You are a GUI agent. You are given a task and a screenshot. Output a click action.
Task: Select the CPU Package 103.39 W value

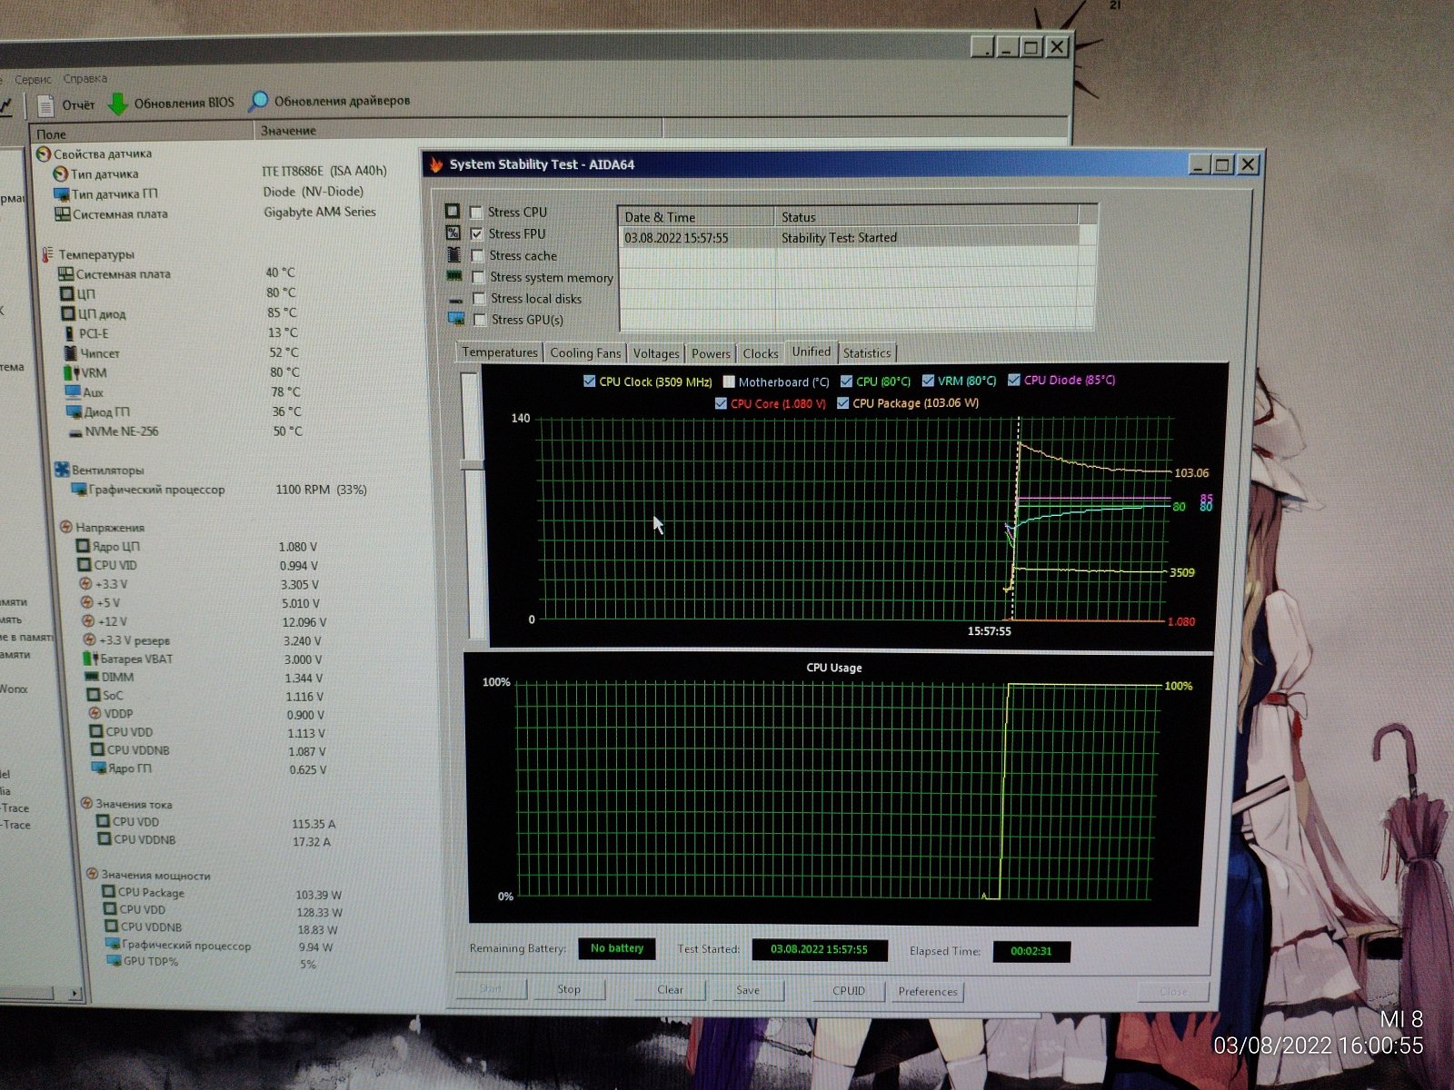point(318,895)
